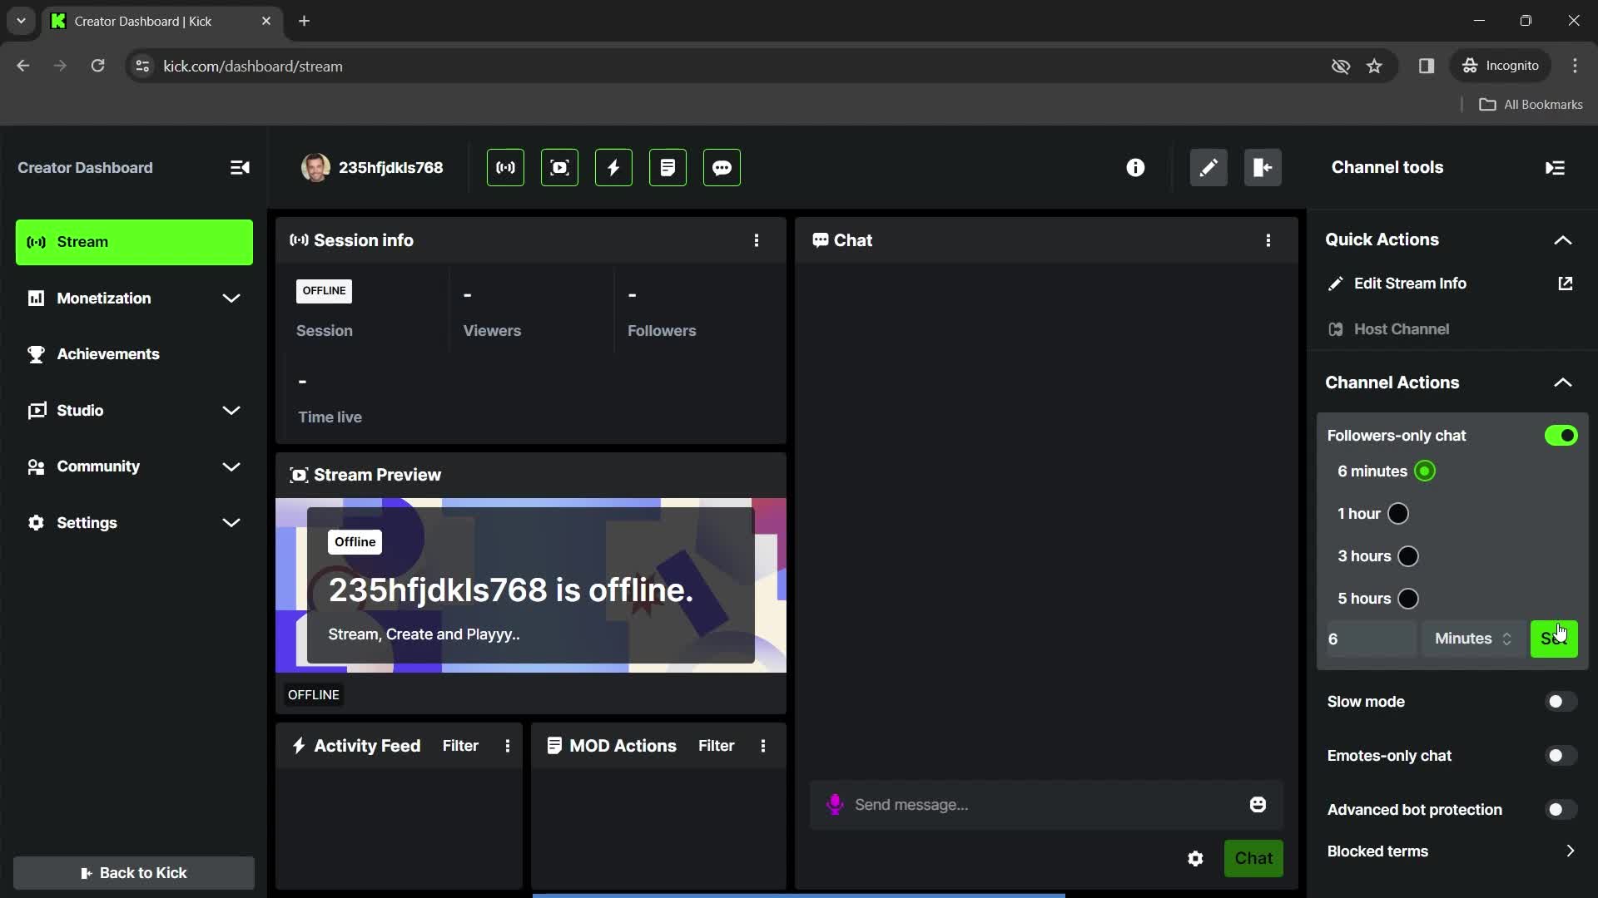Open a new browser tab

[x=305, y=21]
